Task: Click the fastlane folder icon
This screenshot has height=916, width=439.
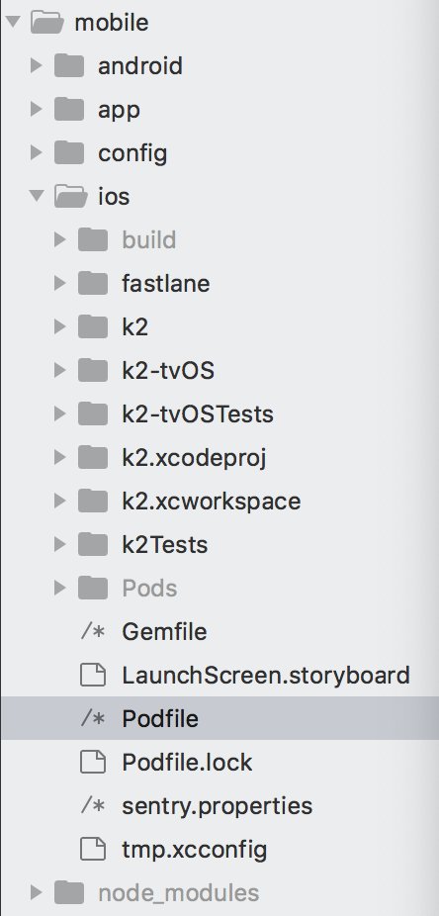Action: coord(92,283)
